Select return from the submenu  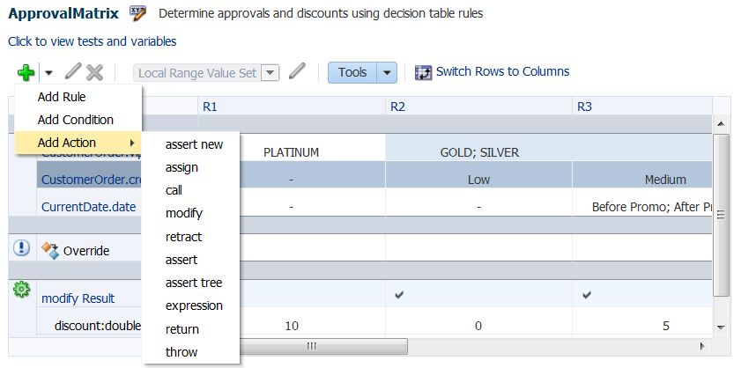191,329
